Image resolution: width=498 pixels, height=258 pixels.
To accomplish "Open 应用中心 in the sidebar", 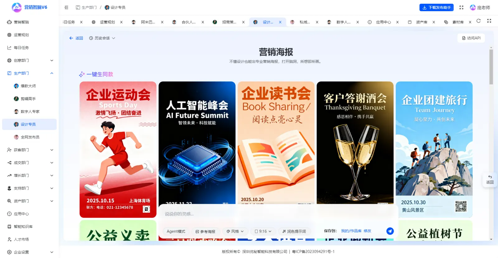I will [30, 214].
